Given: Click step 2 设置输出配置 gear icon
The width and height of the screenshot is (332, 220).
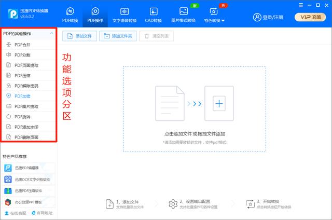Looking at the screenshot, I should point(173,204).
